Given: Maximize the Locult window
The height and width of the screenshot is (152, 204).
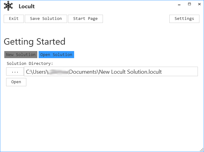Looking at the screenshot, I should pos(189,4).
